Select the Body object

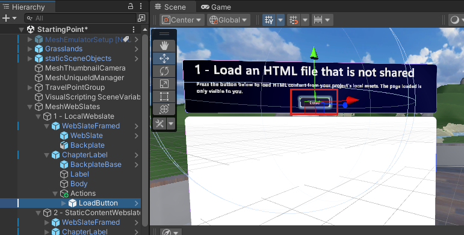(x=79, y=184)
